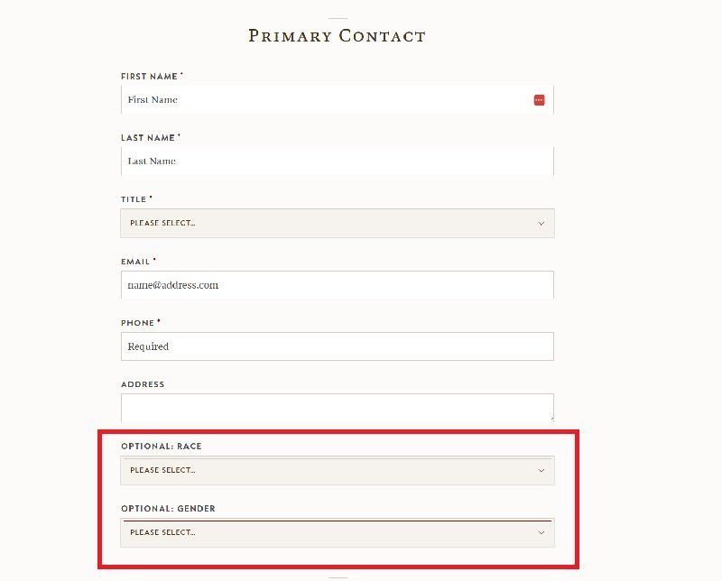Click the red autofill icon in First Name
This screenshot has width=722, height=581.
(539, 100)
